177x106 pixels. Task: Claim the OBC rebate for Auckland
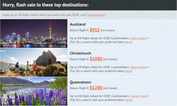coord(138,38)
